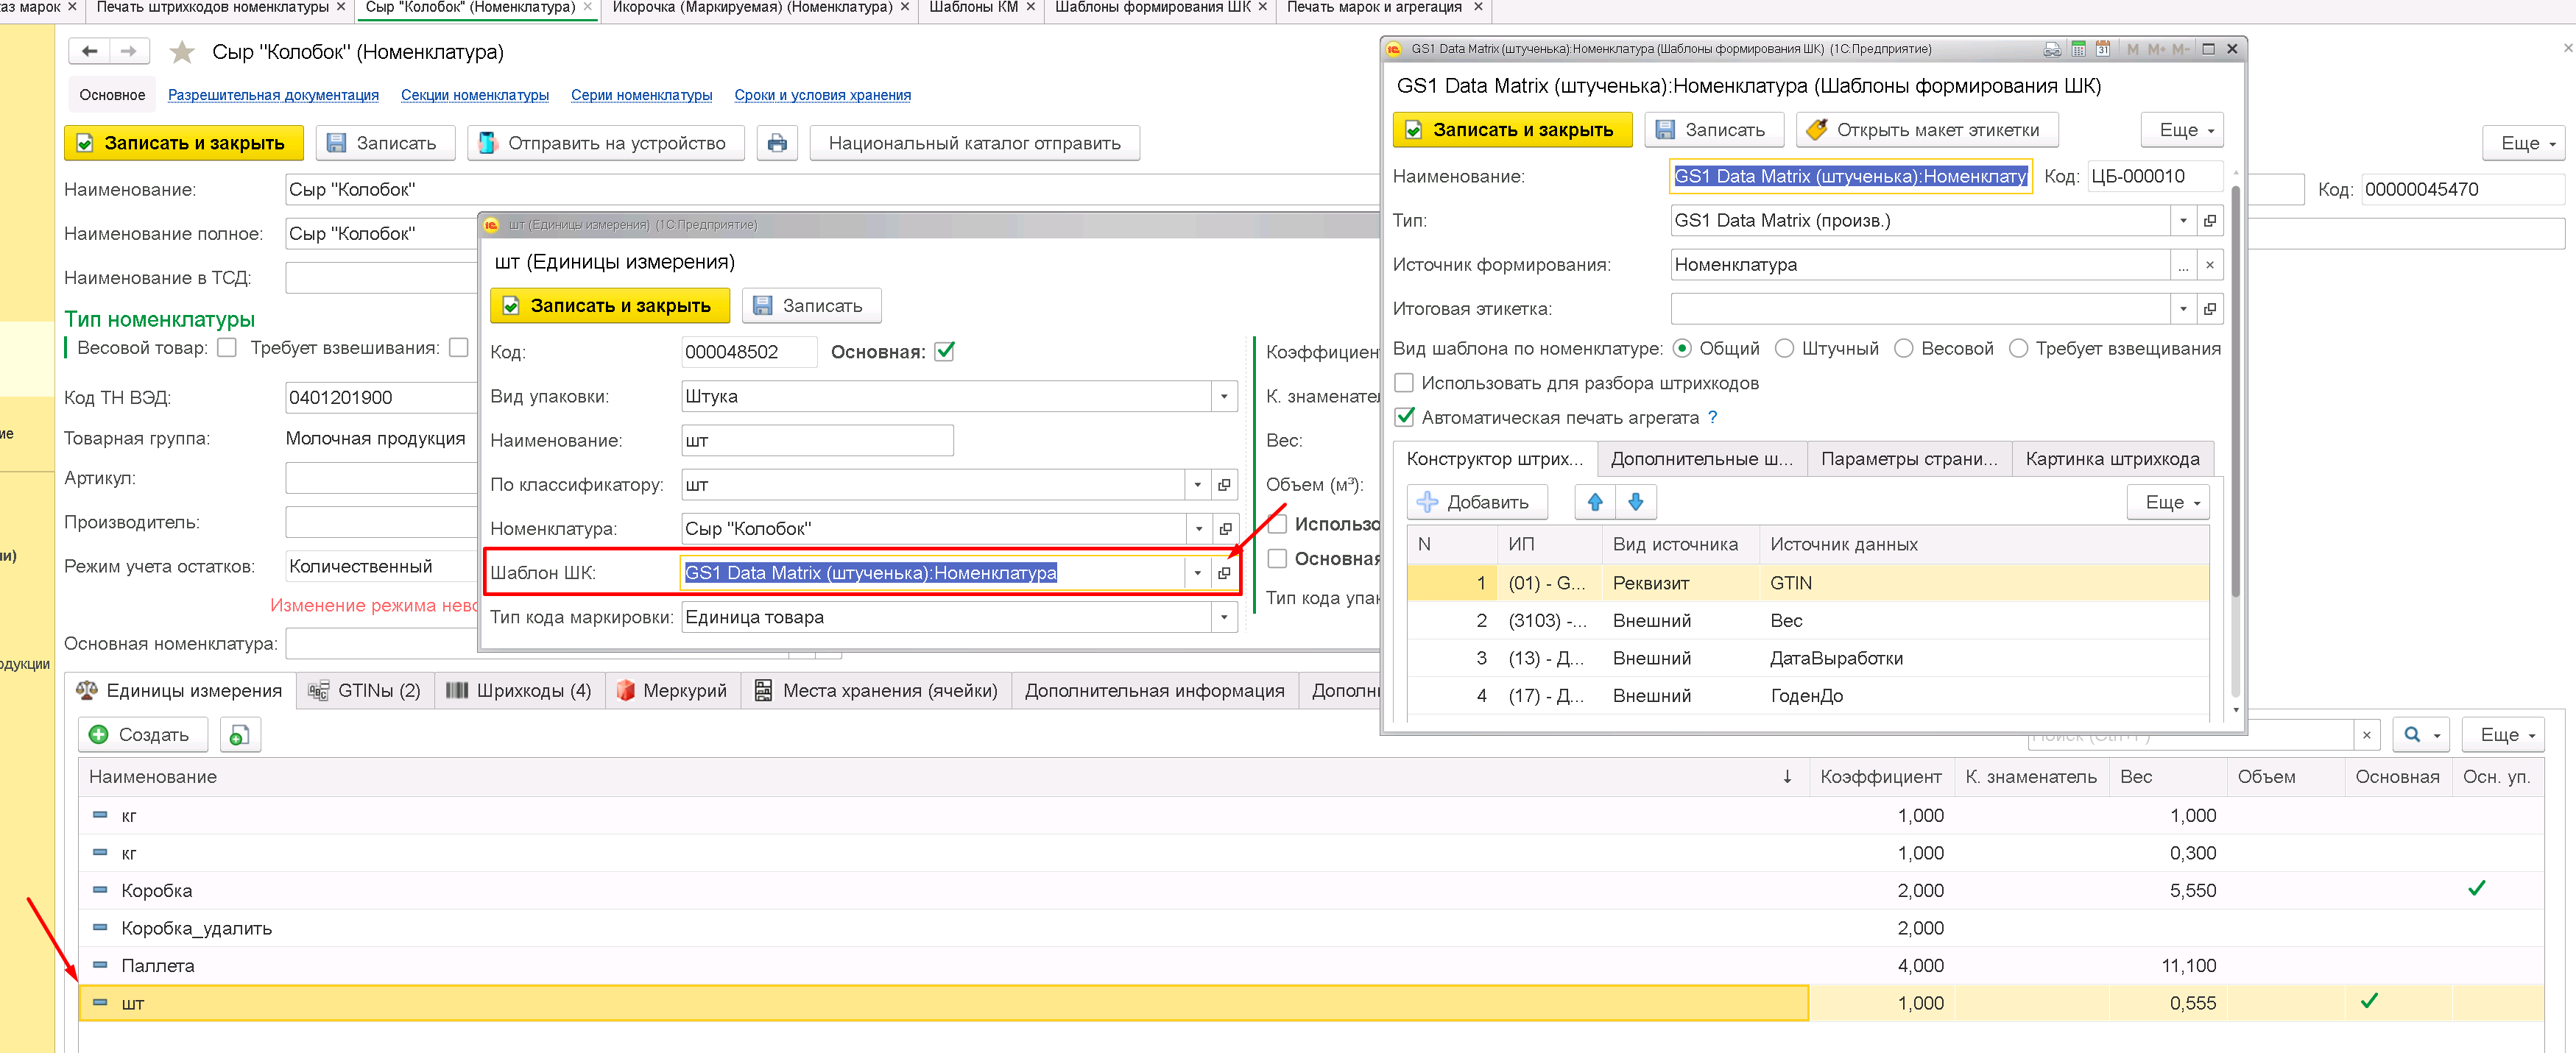Expand Тип кода маркировки dropdown
The image size is (2576, 1053).
tap(1224, 617)
